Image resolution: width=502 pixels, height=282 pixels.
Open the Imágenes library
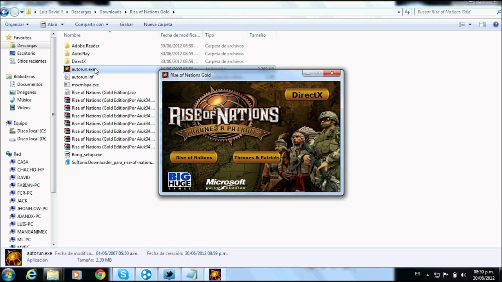click(x=26, y=92)
